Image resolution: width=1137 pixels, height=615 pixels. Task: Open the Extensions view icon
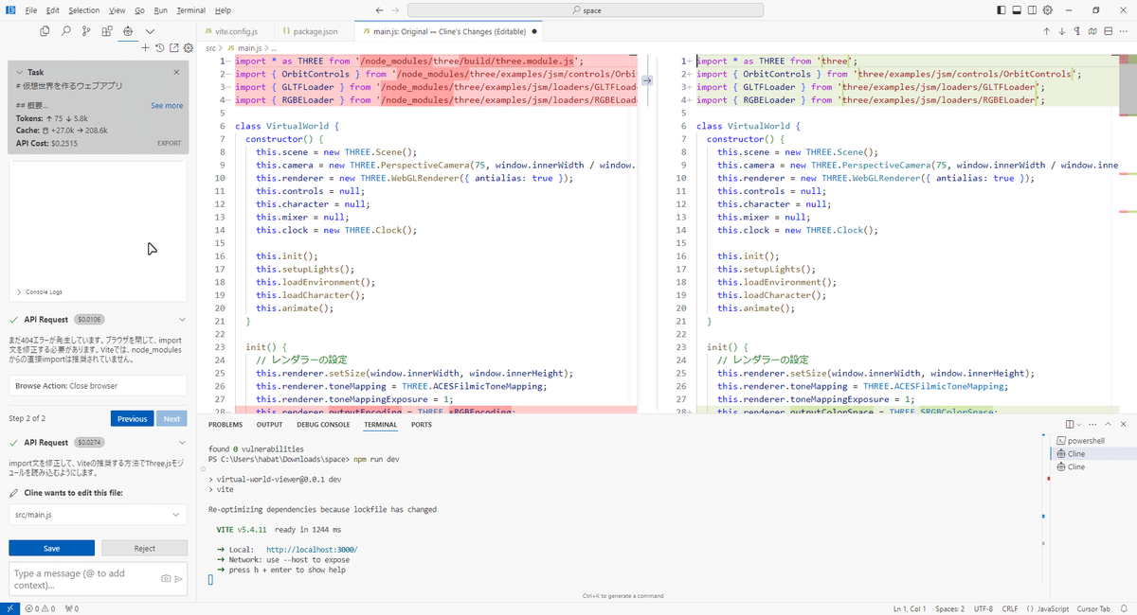click(107, 31)
